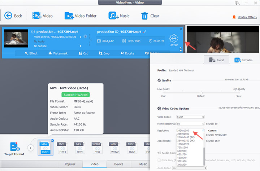Click the video preview pane
Screen dimensions: 260x171
223,39
